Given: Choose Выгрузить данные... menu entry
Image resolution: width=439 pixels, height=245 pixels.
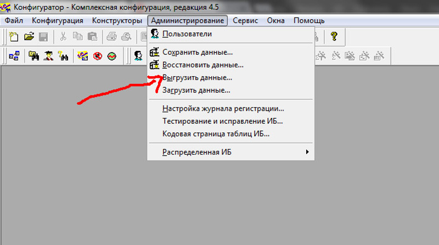Looking at the screenshot, I should pyautogui.click(x=230, y=77).
